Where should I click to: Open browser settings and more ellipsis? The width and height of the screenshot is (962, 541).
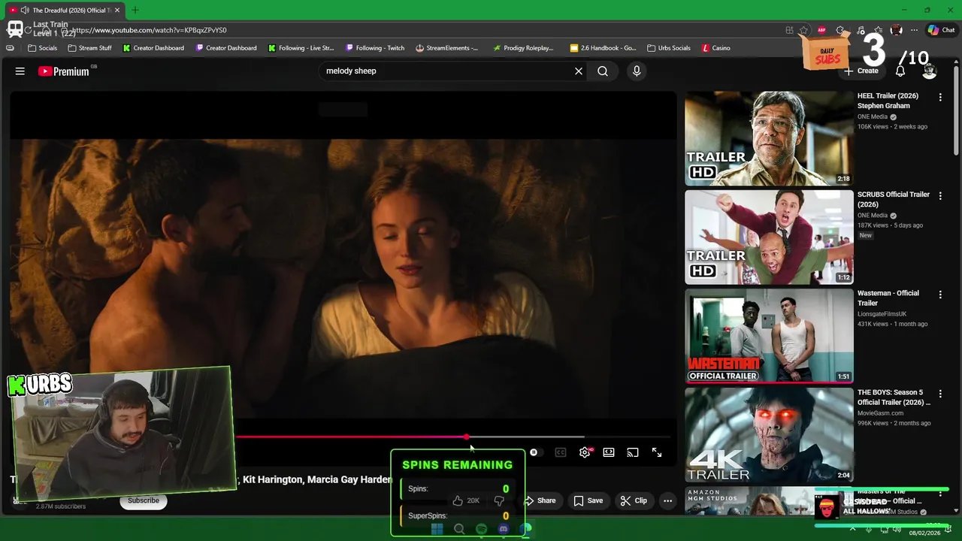[x=914, y=30]
